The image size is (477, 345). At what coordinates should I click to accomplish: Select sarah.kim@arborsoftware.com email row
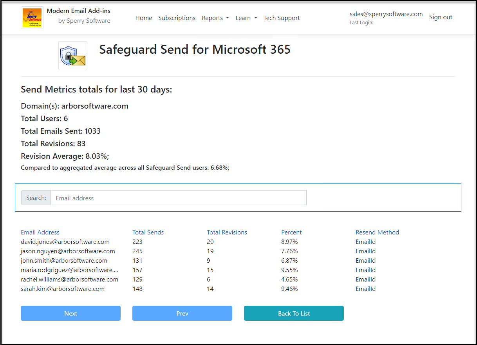[x=63, y=289]
